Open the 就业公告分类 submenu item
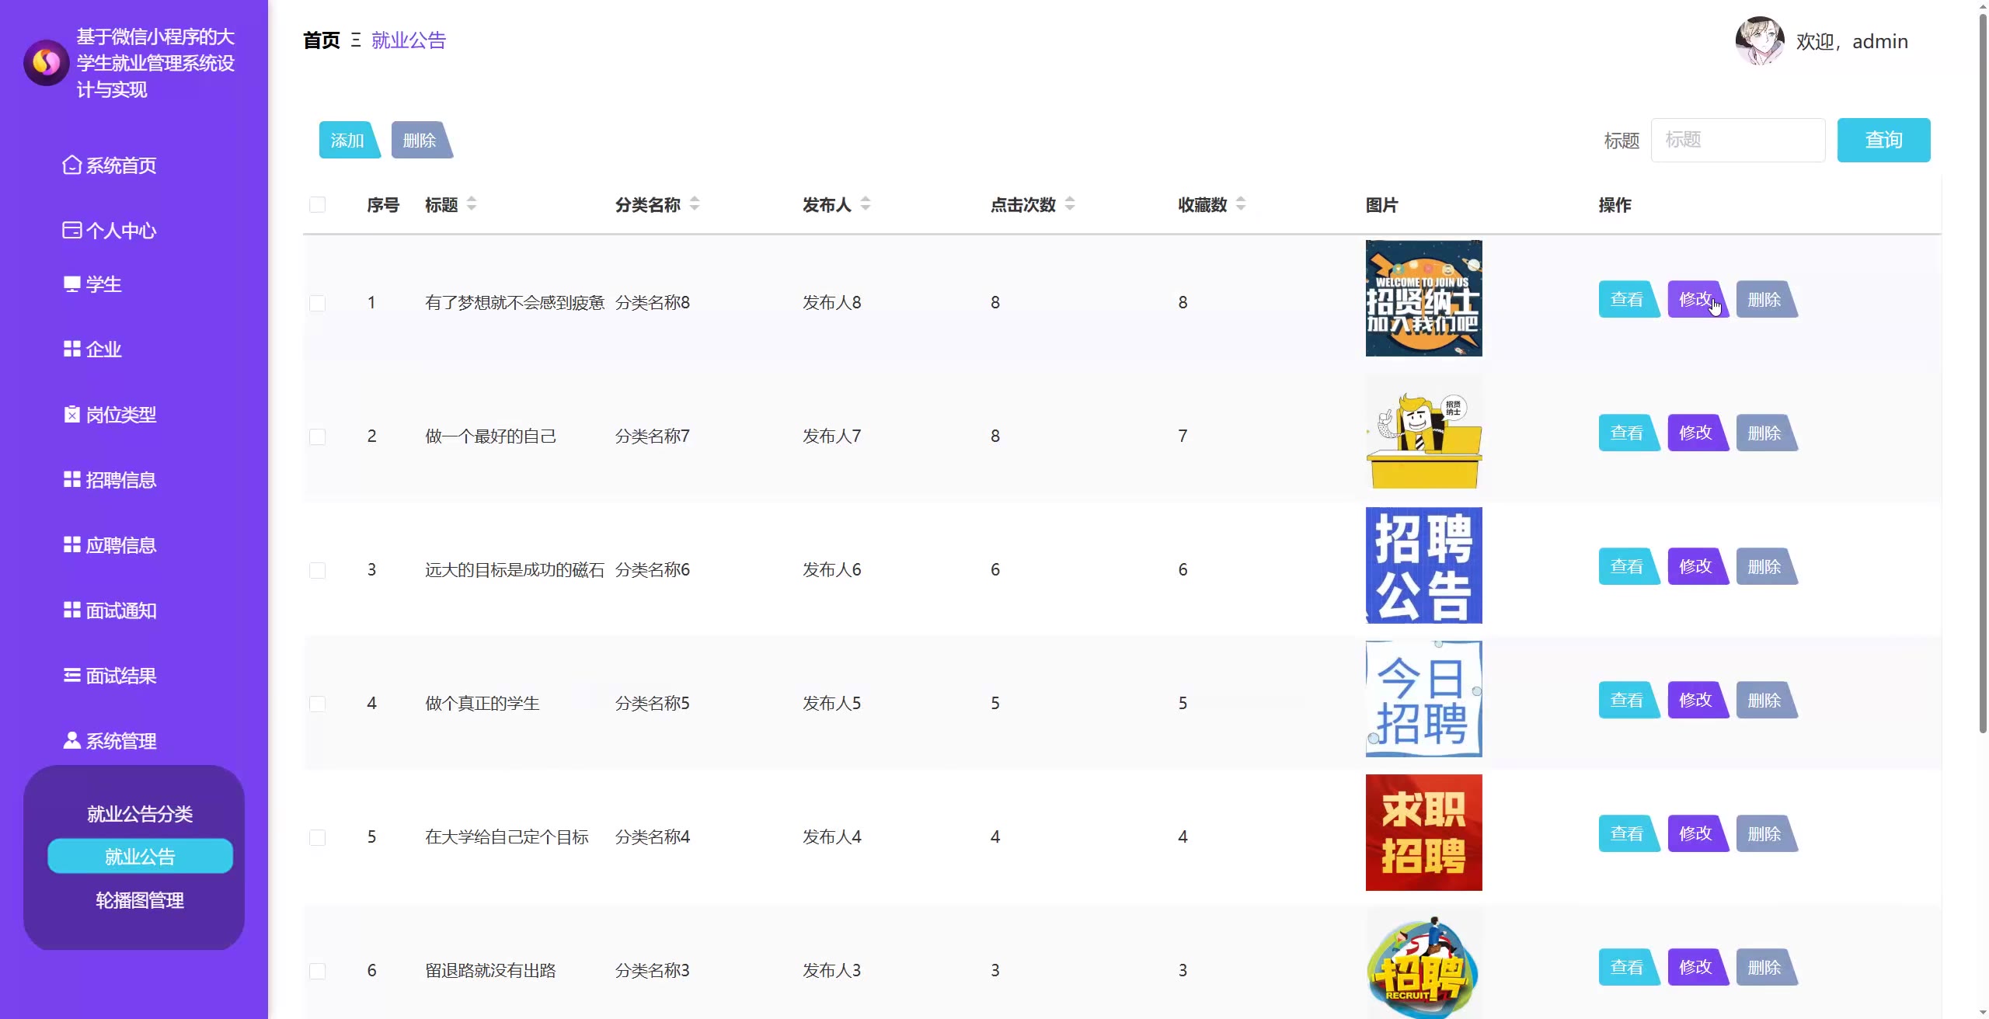The width and height of the screenshot is (1989, 1019). point(140,814)
